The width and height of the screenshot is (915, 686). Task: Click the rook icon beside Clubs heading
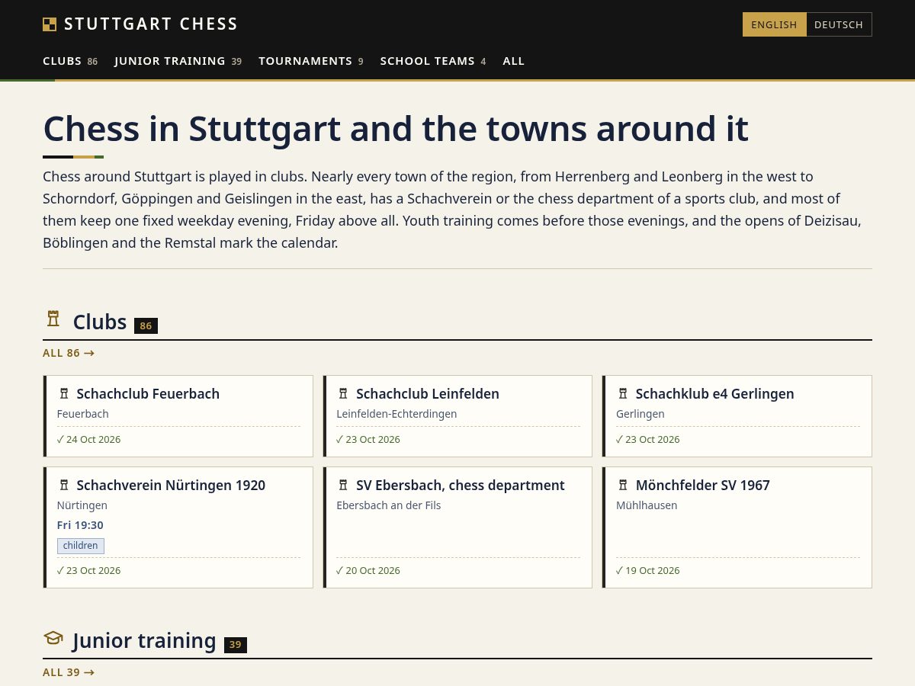point(53,319)
